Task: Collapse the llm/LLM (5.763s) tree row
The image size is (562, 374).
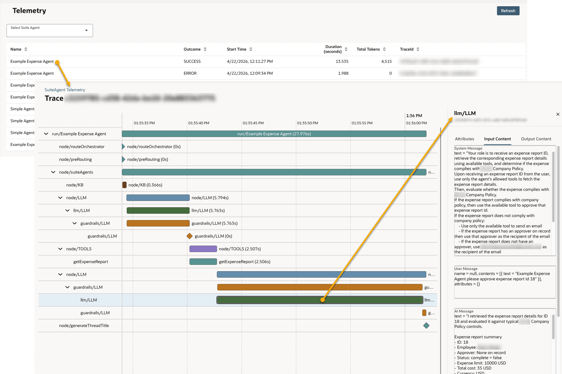Action: coord(67,210)
